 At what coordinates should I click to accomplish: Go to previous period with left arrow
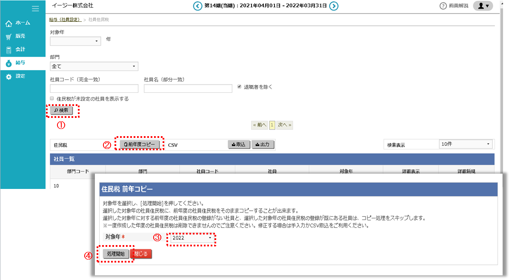tap(197, 6)
